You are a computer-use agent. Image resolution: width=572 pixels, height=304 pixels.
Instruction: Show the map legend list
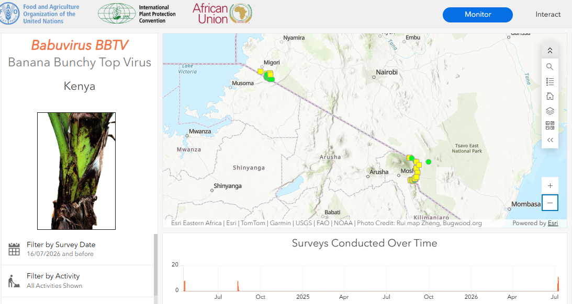(x=549, y=81)
